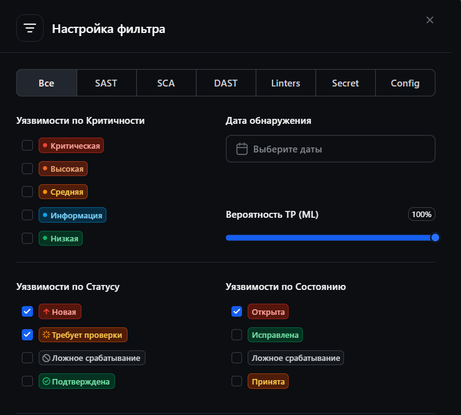Click the red Критическая severity tag
This screenshot has width=461, height=415.
(71, 146)
